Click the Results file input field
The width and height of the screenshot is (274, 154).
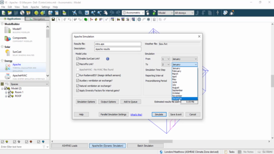(x=118, y=44)
